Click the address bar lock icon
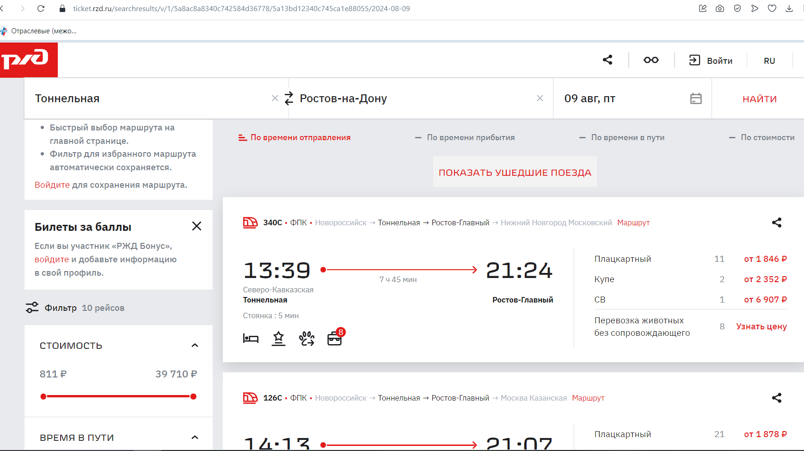This screenshot has height=451, width=804. tap(62, 8)
